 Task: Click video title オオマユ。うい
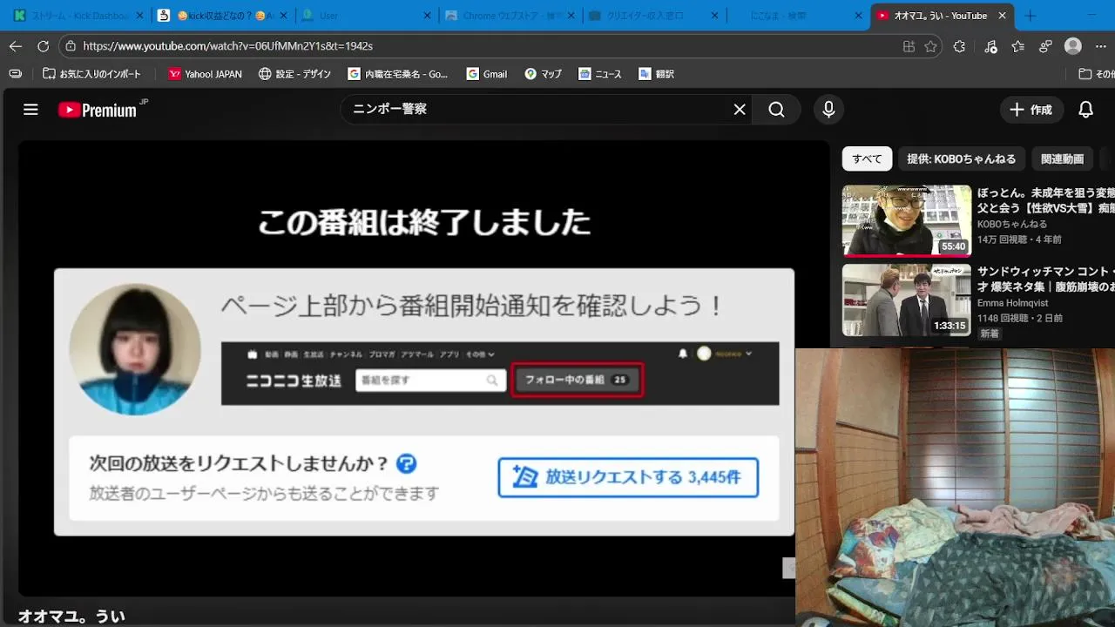pos(71,617)
